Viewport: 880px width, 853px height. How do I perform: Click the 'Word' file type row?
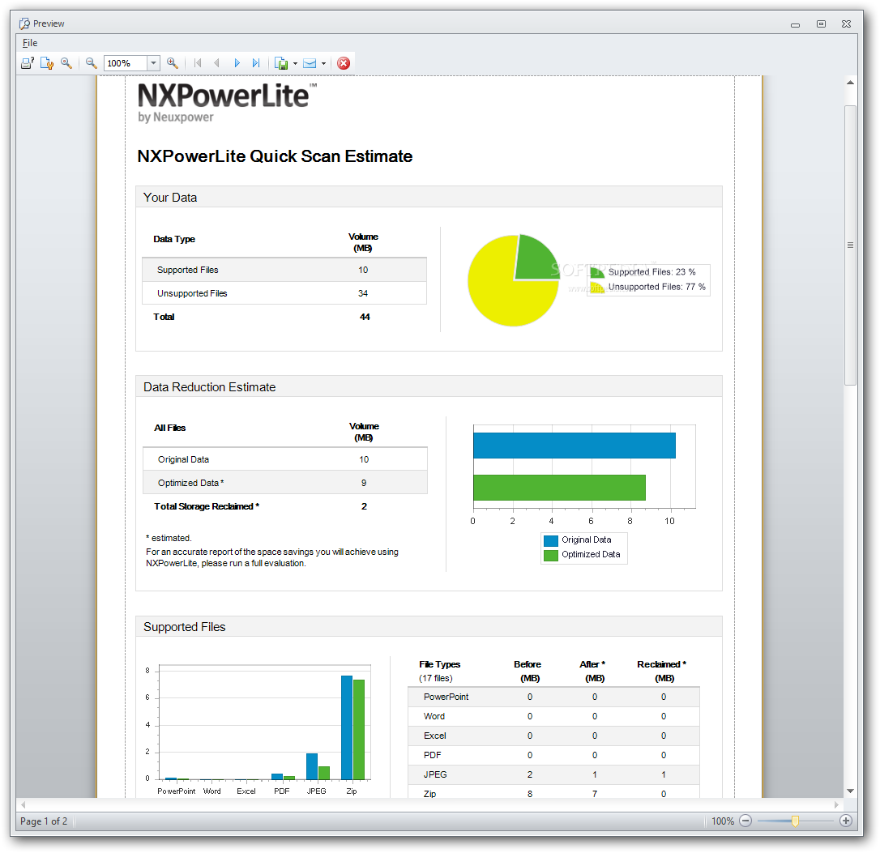click(x=553, y=717)
